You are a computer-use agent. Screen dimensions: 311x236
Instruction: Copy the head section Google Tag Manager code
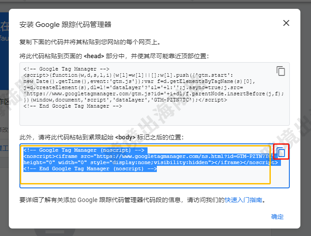click(x=281, y=71)
